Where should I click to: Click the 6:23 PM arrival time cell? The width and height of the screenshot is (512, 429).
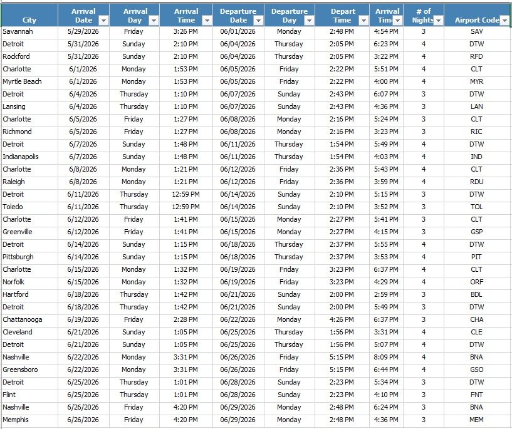pyautogui.click(x=386, y=44)
